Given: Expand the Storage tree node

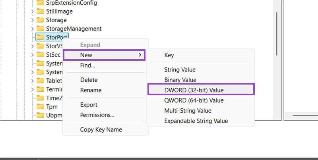Looking at the screenshot, I should click(x=33, y=20).
